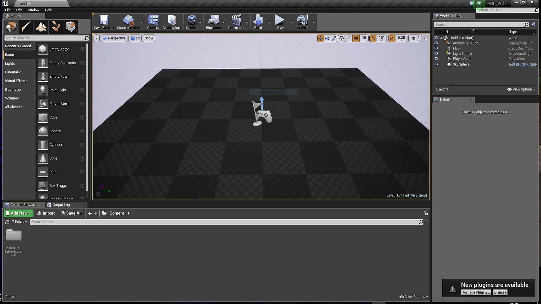
Task: Select the scale gizmo tool
Action: click(334, 38)
